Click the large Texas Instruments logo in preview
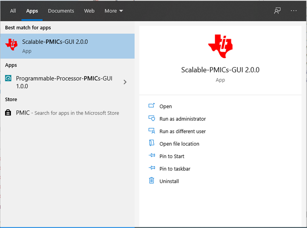The height and width of the screenshot is (228, 307). 220,46
